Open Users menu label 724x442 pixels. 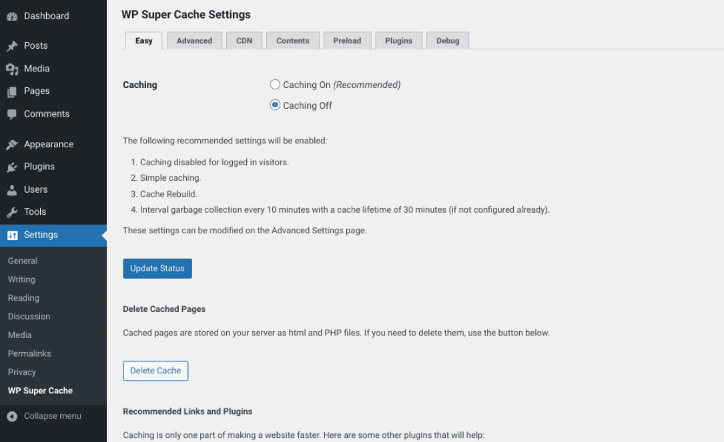click(35, 189)
